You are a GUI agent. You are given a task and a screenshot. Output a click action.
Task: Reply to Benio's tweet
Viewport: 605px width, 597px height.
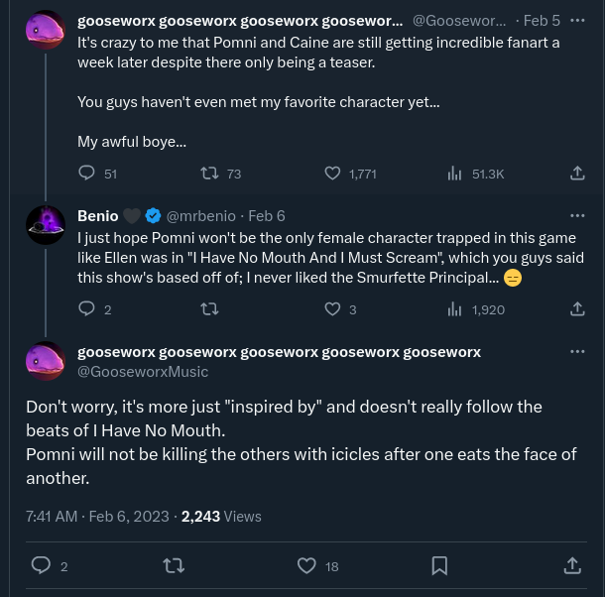click(x=86, y=309)
